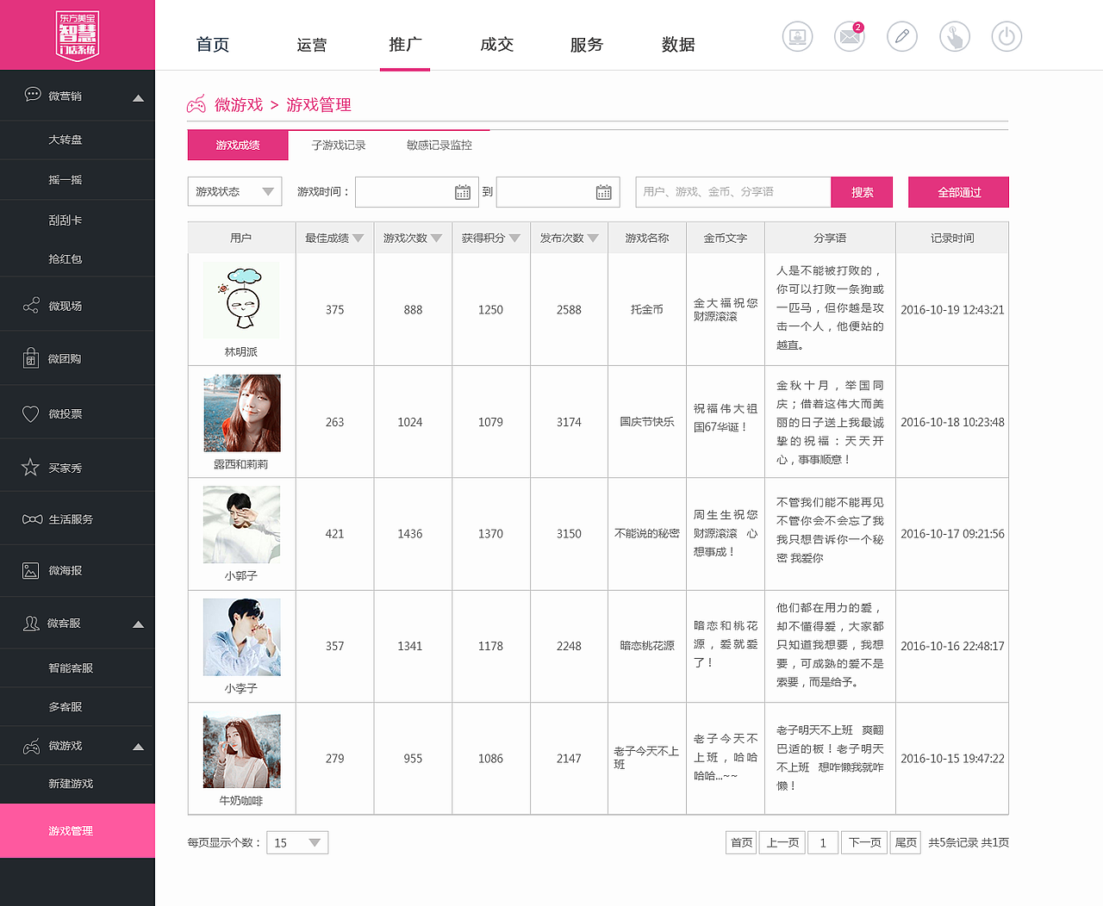Sort by 游戏次数 column arrow

click(437, 239)
